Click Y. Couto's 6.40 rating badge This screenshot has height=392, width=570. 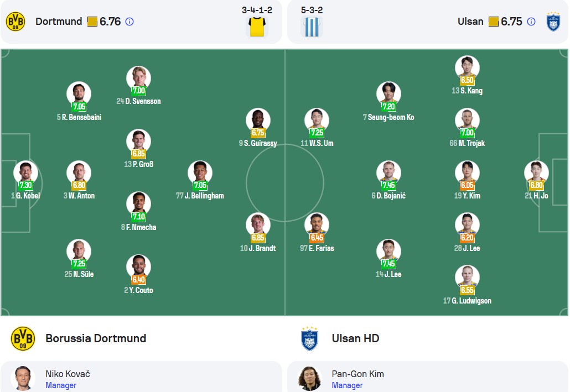(x=139, y=279)
